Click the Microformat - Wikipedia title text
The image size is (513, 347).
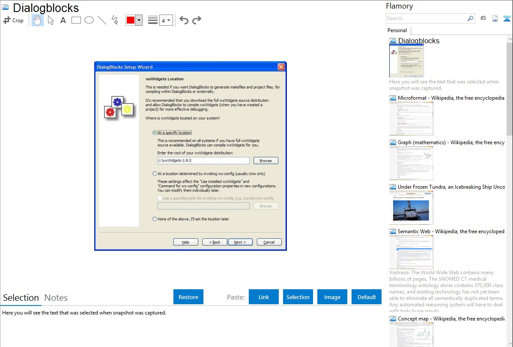[x=451, y=98]
